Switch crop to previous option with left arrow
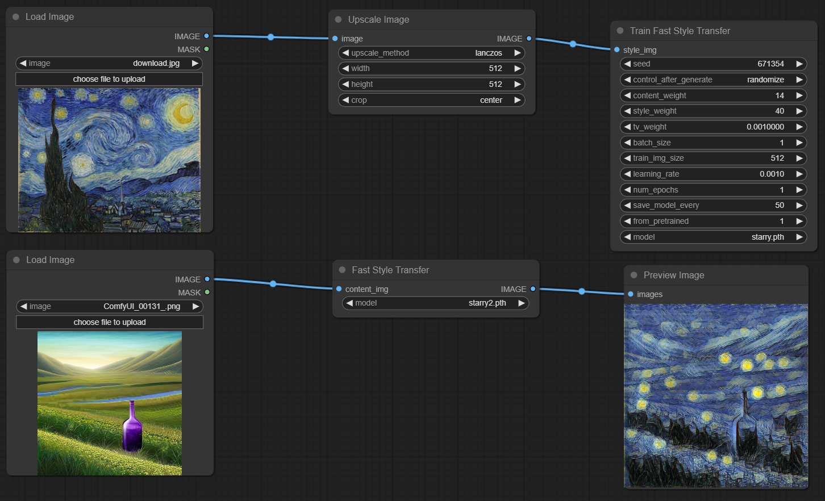 345,100
